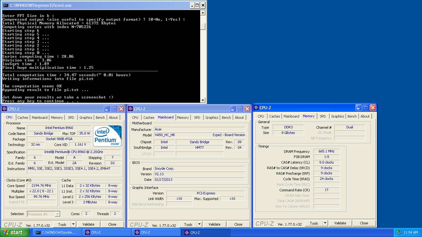The image size is (422, 237).
Task: Select Bench tab in Memory window
Action: (352, 116)
